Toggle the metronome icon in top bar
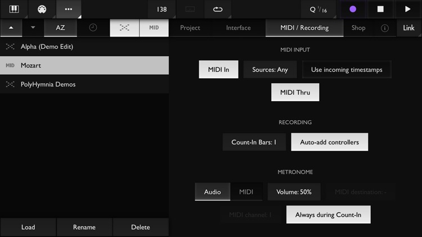This screenshot has width=422, height=237. [190, 10]
